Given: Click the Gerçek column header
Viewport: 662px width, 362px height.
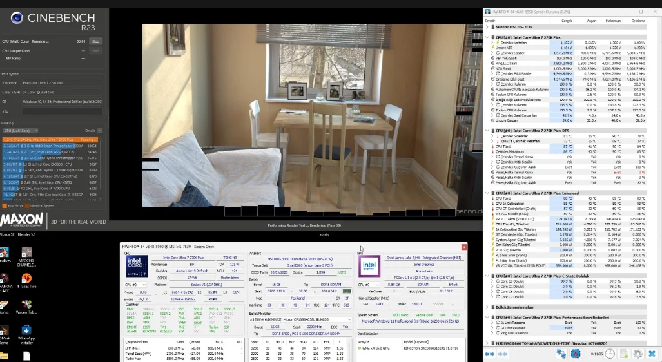Looking at the screenshot, I should pyautogui.click(x=566, y=20).
